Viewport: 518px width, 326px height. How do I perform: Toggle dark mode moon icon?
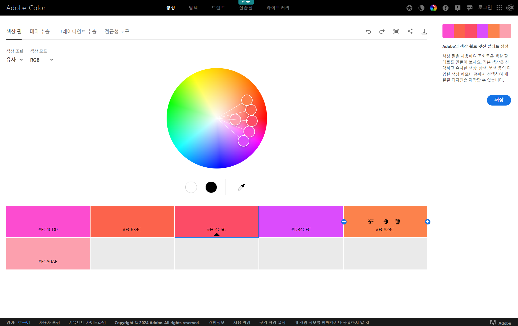pos(421,8)
